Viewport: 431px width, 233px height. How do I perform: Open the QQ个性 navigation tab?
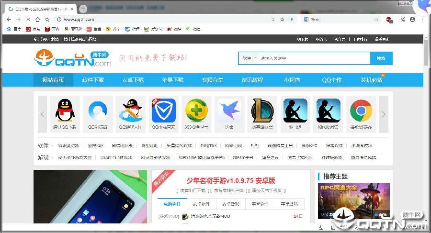pyautogui.click(x=332, y=80)
